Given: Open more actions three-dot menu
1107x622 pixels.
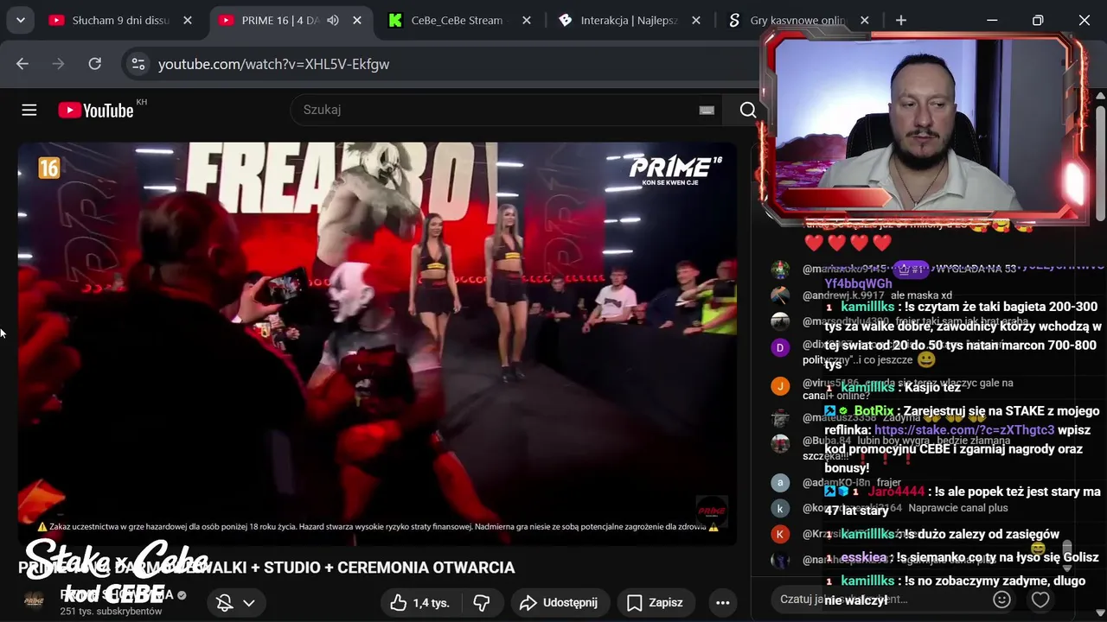Looking at the screenshot, I should [x=723, y=602].
